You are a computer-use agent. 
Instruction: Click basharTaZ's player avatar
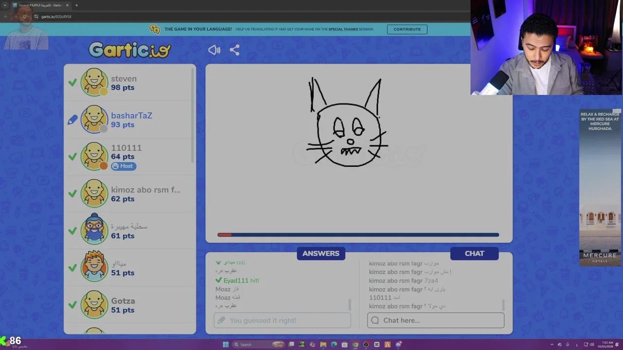tap(94, 119)
